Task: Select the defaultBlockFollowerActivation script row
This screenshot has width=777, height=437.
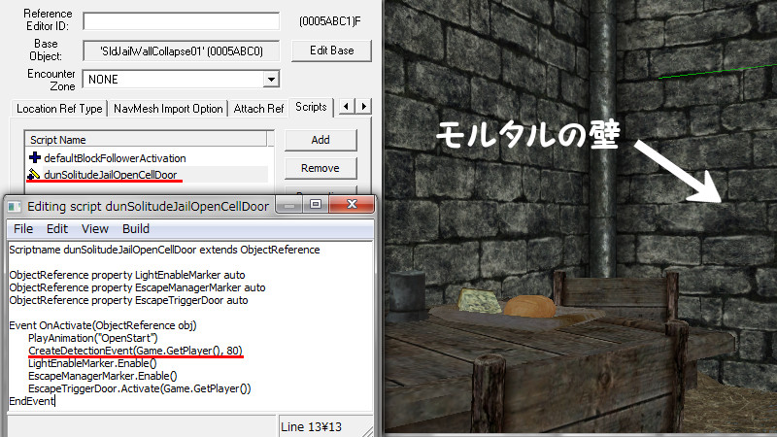Action: point(148,158)
